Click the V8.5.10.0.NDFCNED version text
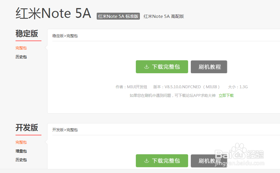The image size is (280, 173). 183,87
